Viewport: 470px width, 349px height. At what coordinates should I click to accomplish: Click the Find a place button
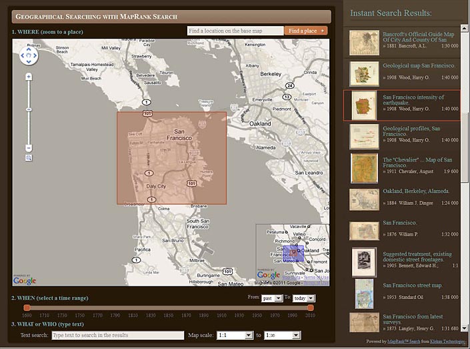point(306,31)
